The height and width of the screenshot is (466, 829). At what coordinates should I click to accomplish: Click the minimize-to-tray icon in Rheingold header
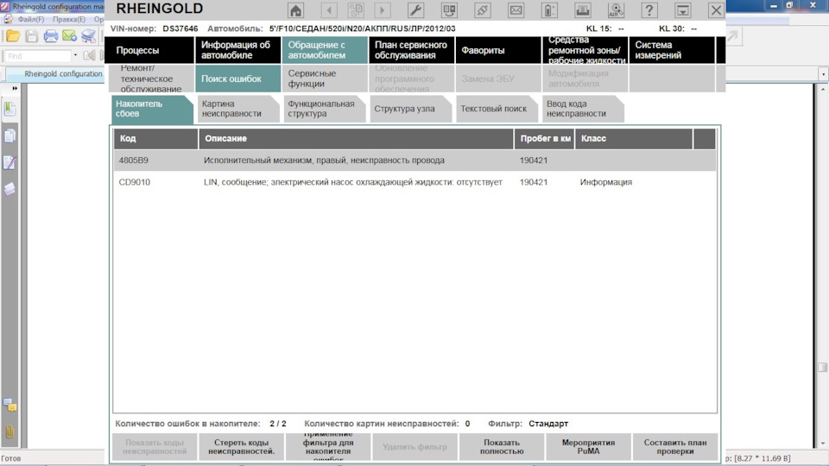click(682, 10)
